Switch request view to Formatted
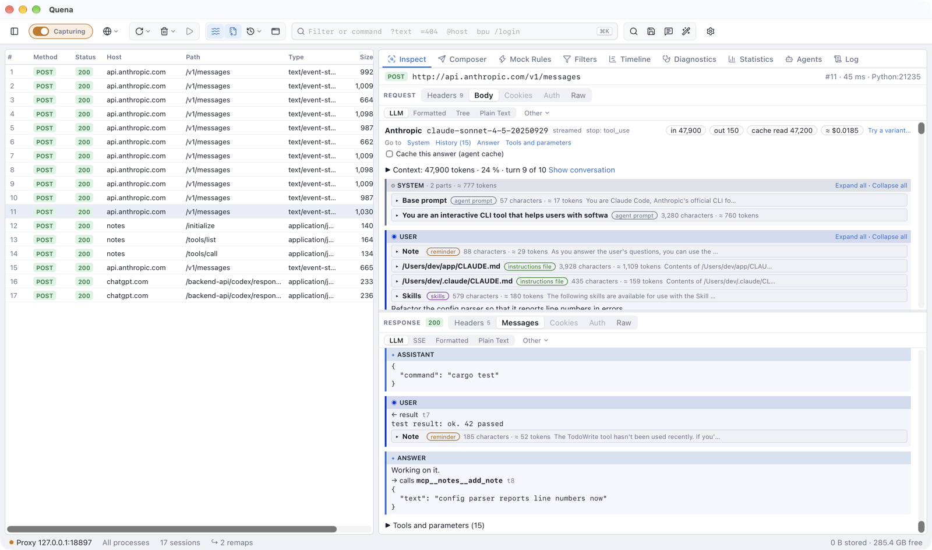Screen dimensions: 932x550 [429, 113]
